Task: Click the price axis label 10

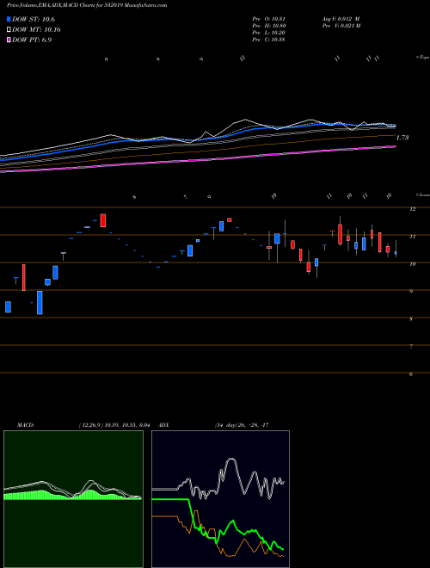Action: [412, 264]
